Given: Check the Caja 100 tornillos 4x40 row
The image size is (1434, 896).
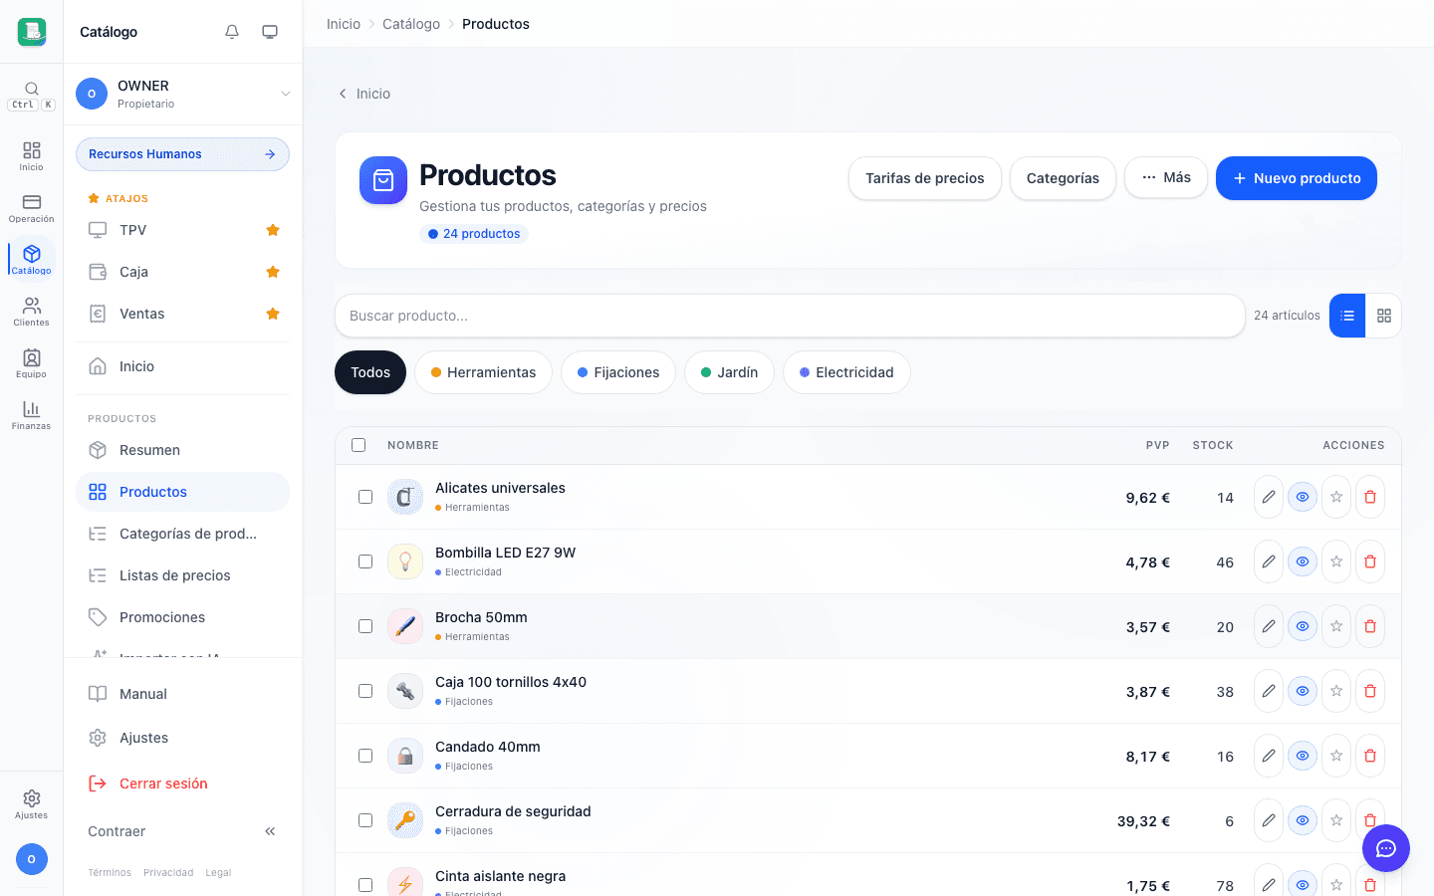Looking at the screenshot, I should point(365,691).
